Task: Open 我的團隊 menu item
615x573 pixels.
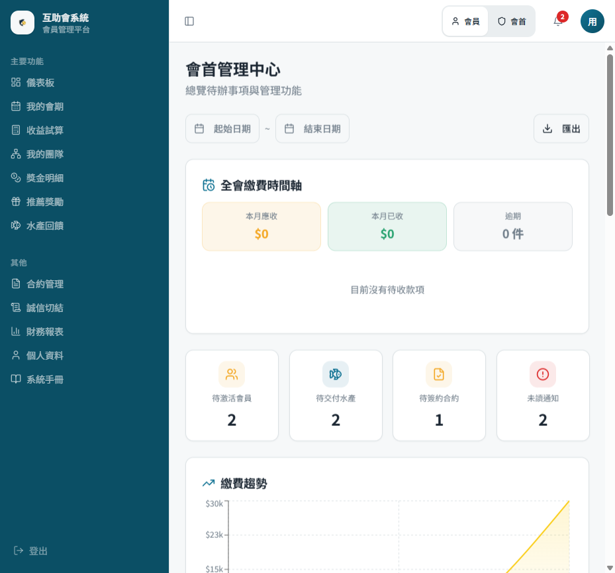Action: point(84,154)
